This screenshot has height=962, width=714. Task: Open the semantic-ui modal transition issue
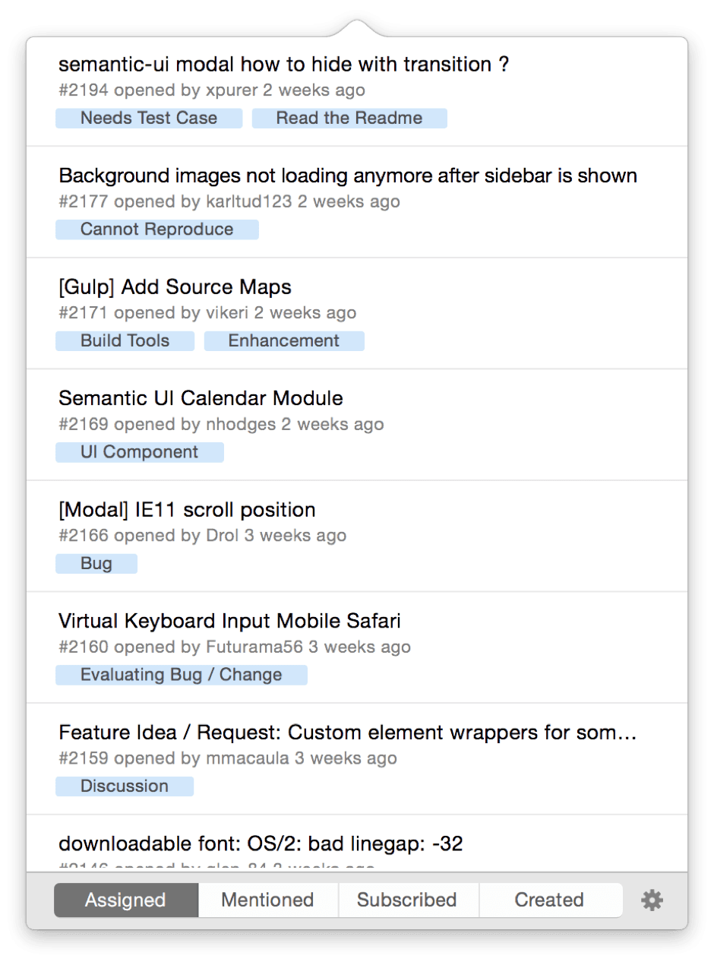point(283,65)
